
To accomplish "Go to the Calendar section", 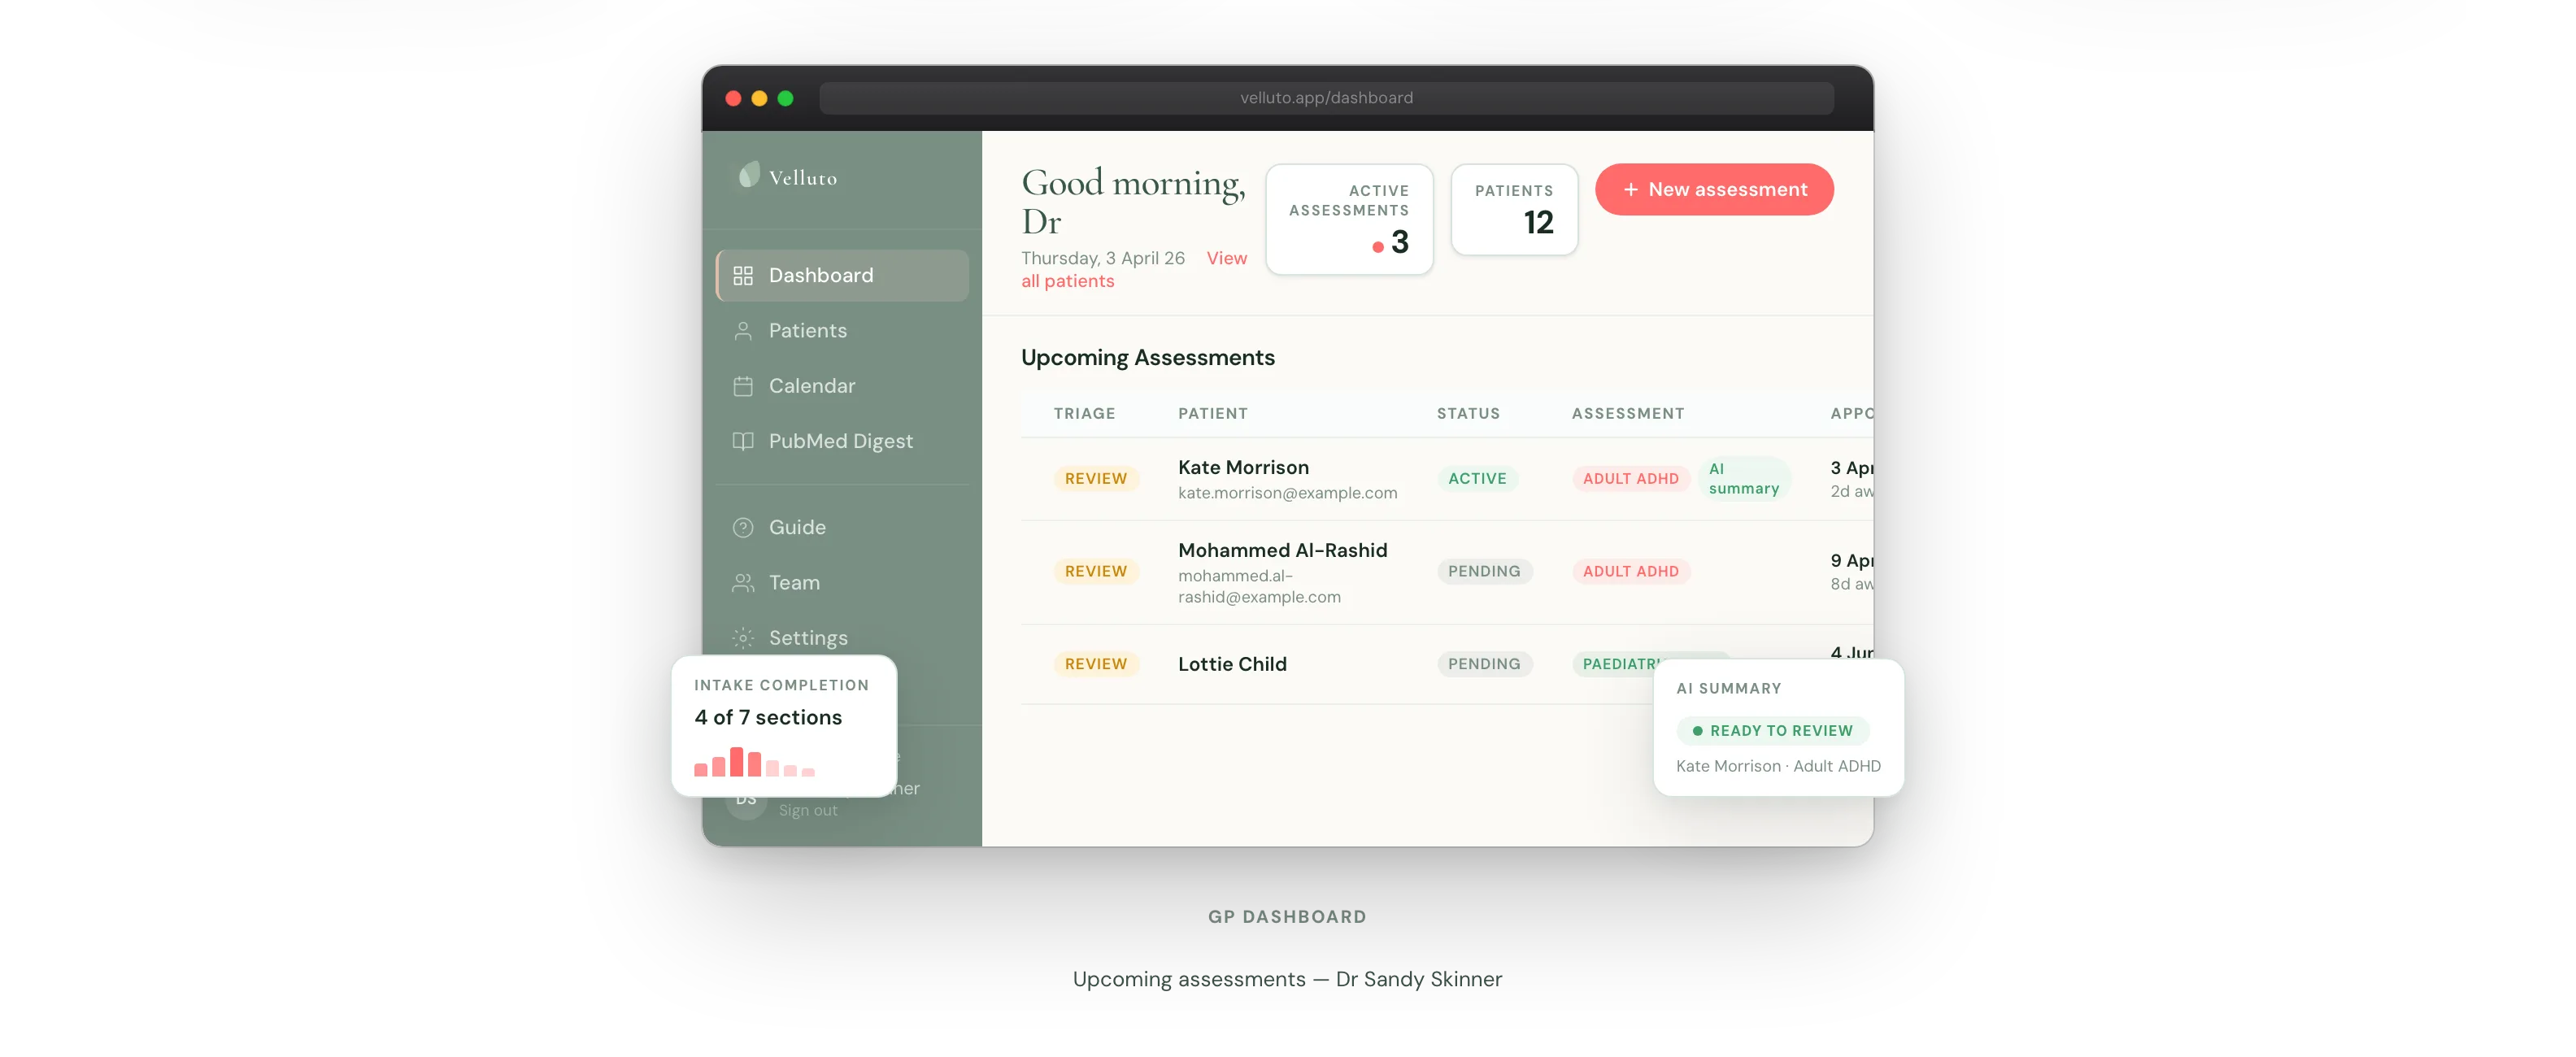I will (x=842, y=386).
